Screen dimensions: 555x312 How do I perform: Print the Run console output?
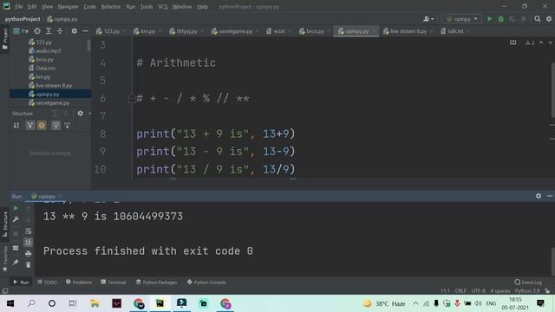pyautogui.click(x=29, y=254)
